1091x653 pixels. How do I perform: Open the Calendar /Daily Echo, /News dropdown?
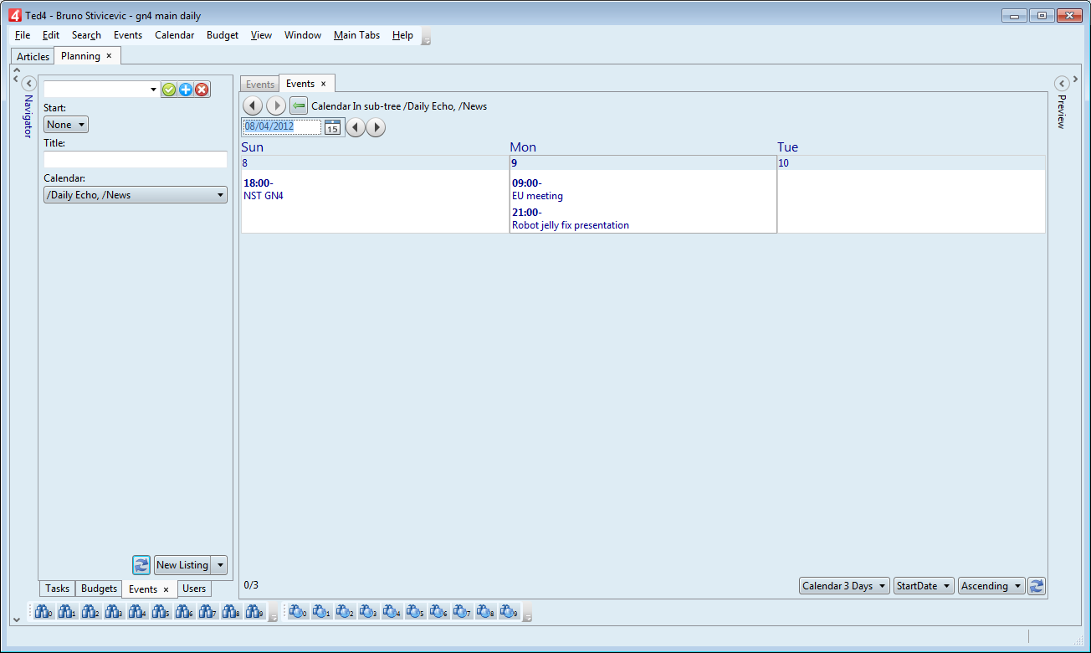click(136, 195)
